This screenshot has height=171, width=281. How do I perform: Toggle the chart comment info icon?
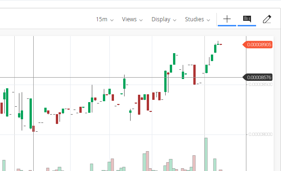(247, 19)
